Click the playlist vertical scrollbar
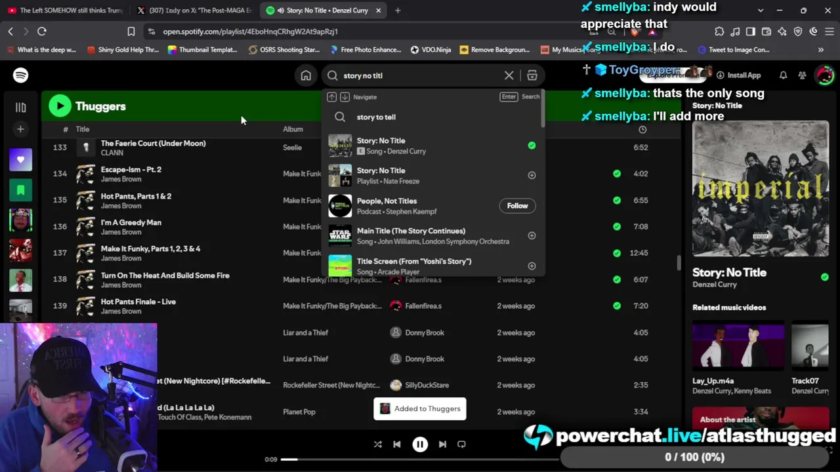This screenshot has width=840, height=472. 679,262
